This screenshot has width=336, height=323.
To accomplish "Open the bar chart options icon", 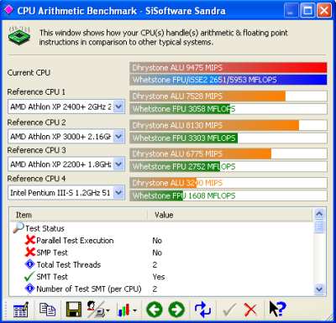I will pos(127,310).
